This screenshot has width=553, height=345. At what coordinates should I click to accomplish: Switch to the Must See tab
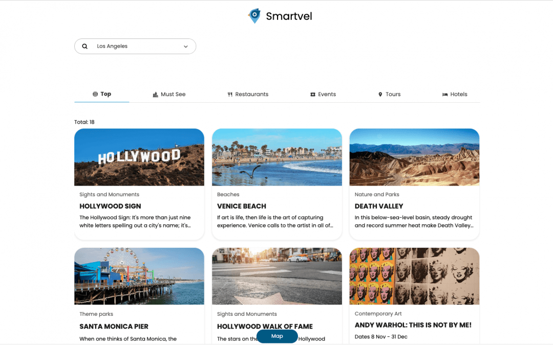(x=173, y=95)
